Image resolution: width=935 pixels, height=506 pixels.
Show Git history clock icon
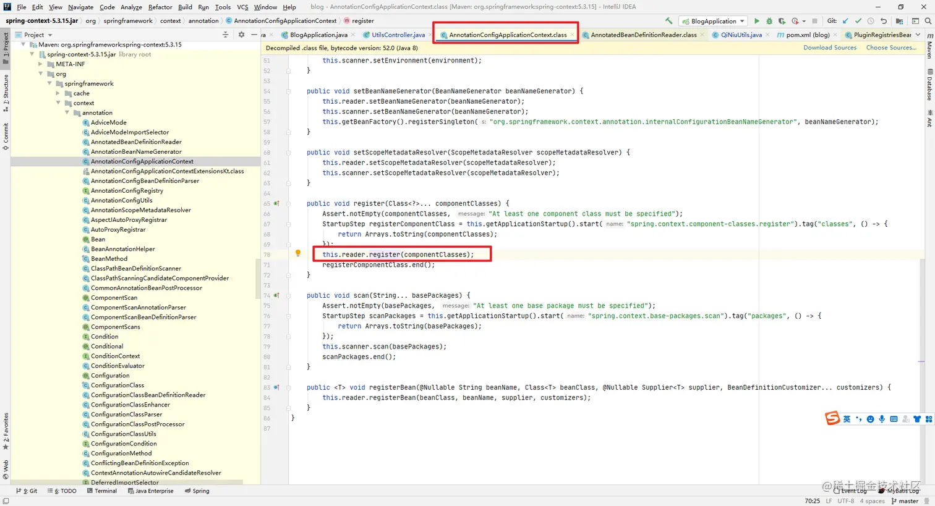[871, 21]
